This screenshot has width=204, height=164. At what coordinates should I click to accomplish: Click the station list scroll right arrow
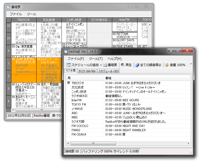click(x=189, y=143)
